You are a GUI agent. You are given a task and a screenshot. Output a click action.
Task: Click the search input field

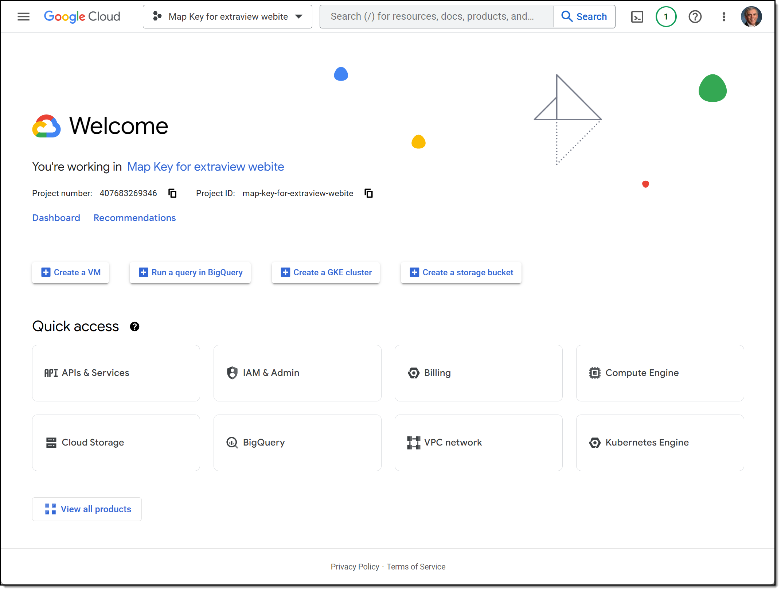[x=437, y=17]
